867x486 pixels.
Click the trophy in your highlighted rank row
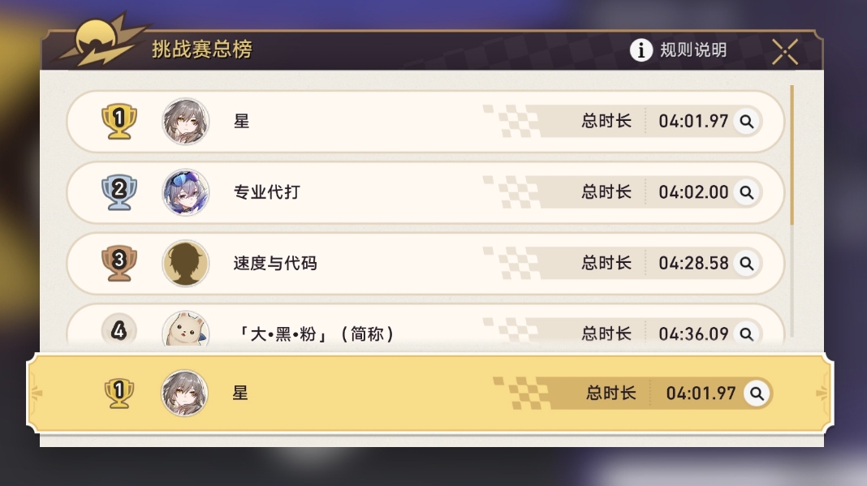coord(119,394)
